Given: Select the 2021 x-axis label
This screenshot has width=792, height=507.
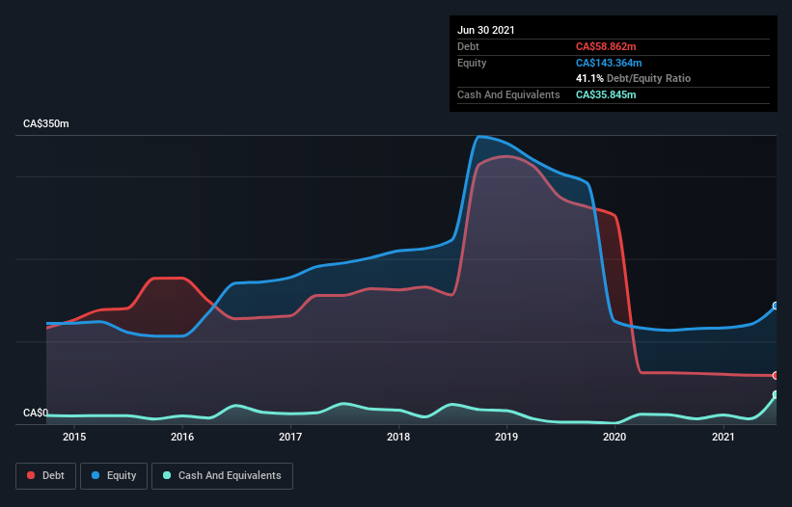Looking at the screenshot, I should click(x=723, y=437).
